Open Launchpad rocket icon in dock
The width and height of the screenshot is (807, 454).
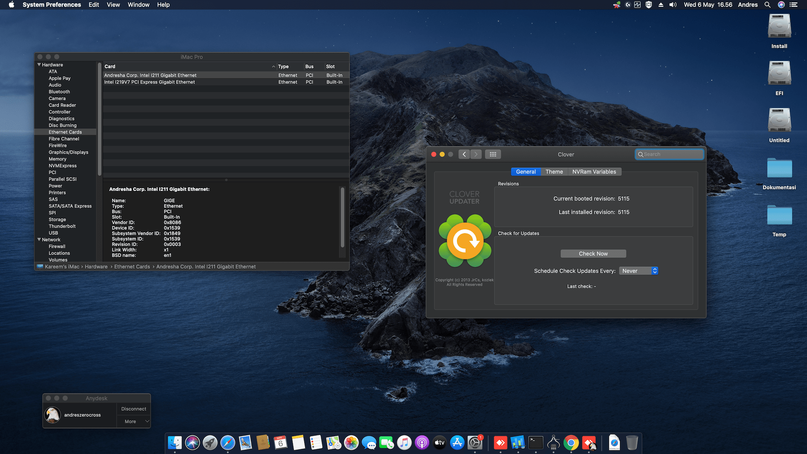point(210,443)
